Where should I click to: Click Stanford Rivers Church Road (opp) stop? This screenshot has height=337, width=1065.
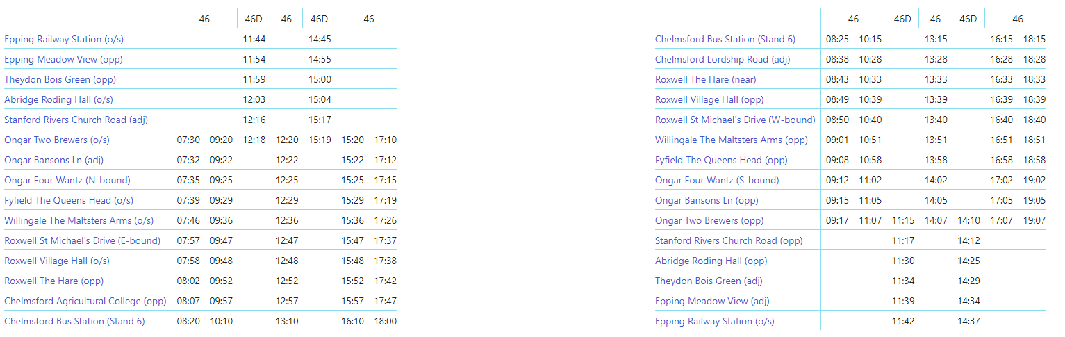[729, 240]
